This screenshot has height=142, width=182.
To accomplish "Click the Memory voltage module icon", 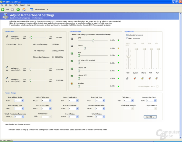I will 72,46.
